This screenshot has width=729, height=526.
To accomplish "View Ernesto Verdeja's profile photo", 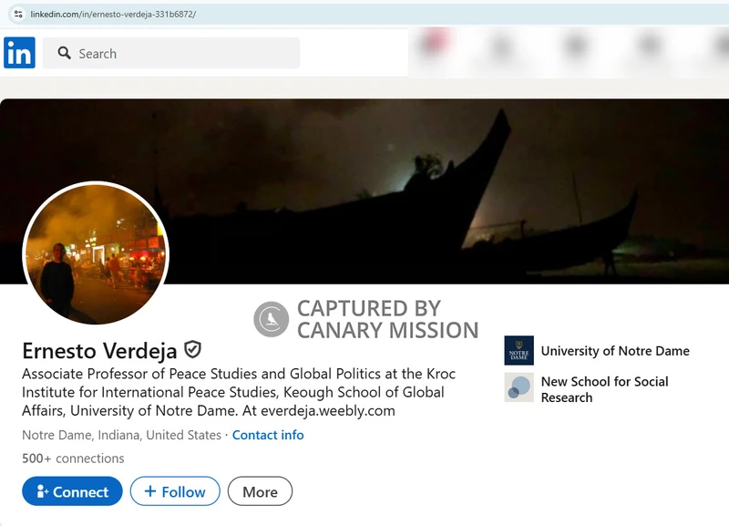I will tap(96, 253).
